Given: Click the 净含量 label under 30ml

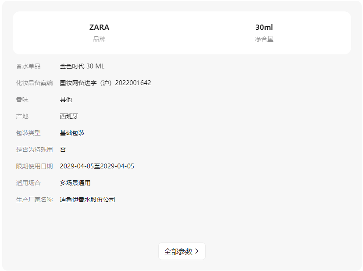Looking at the screenshot, I should (x=264, y=39).
